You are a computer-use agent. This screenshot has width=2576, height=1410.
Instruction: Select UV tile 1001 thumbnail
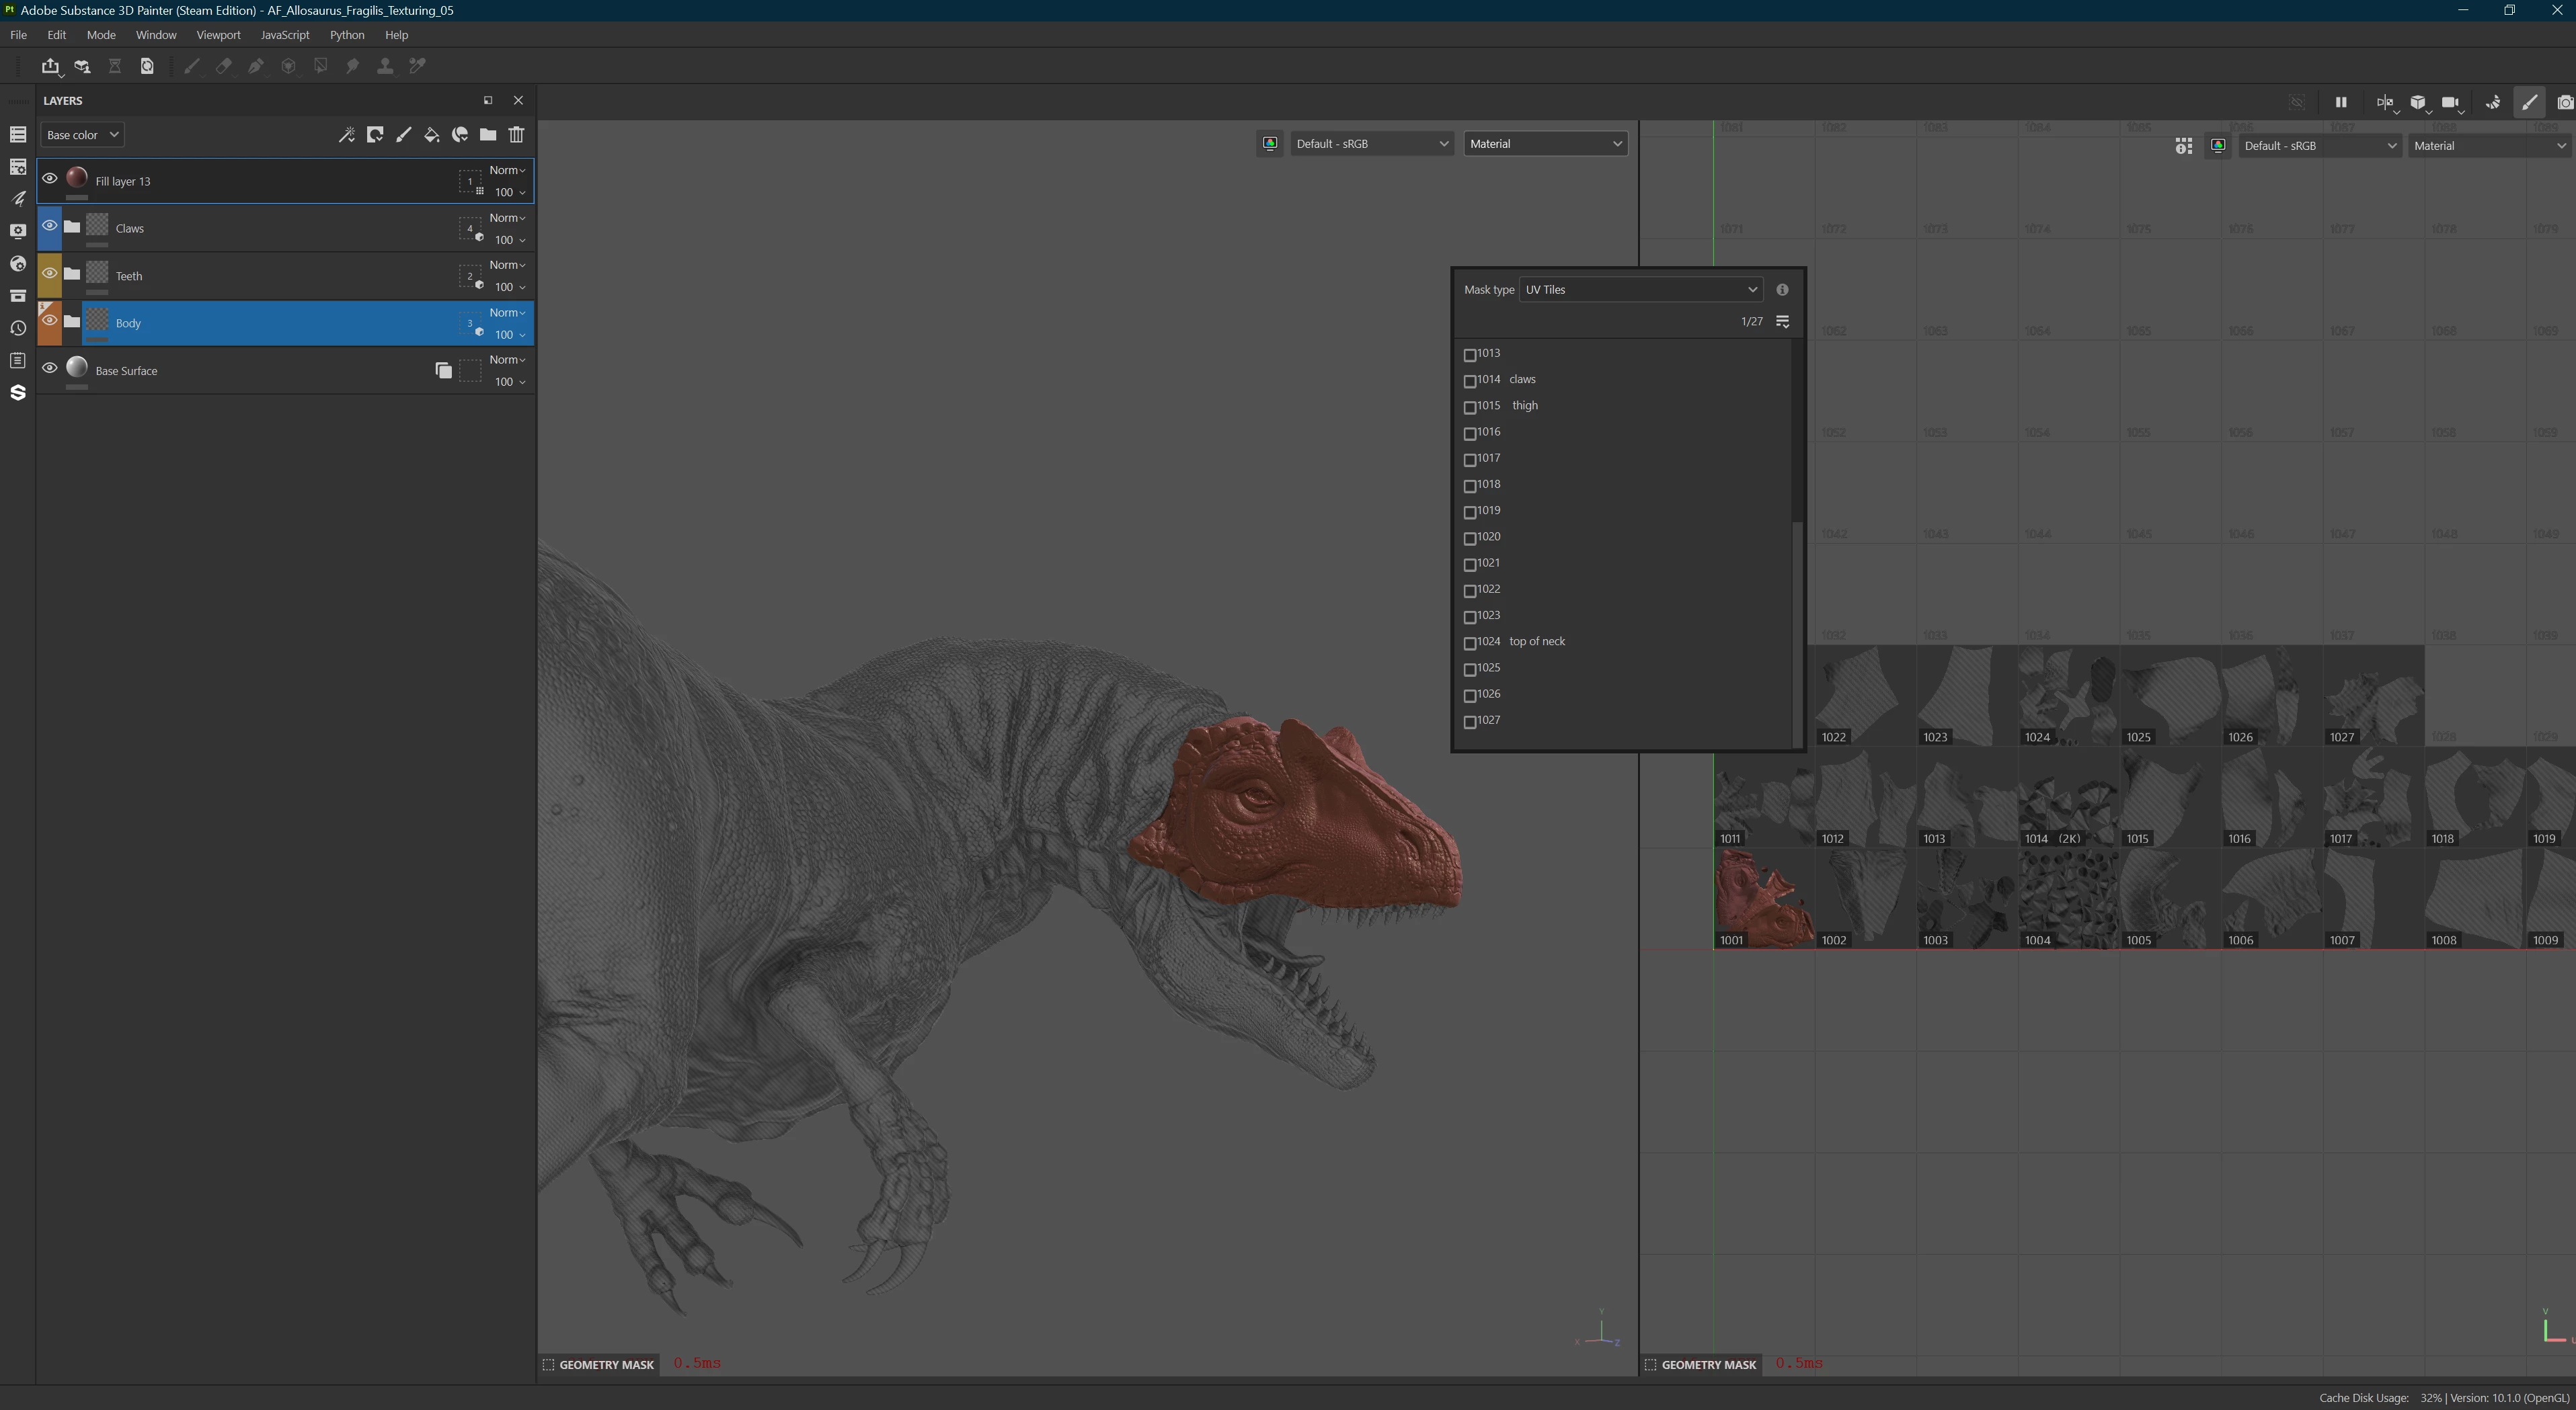coord(1764,897)
